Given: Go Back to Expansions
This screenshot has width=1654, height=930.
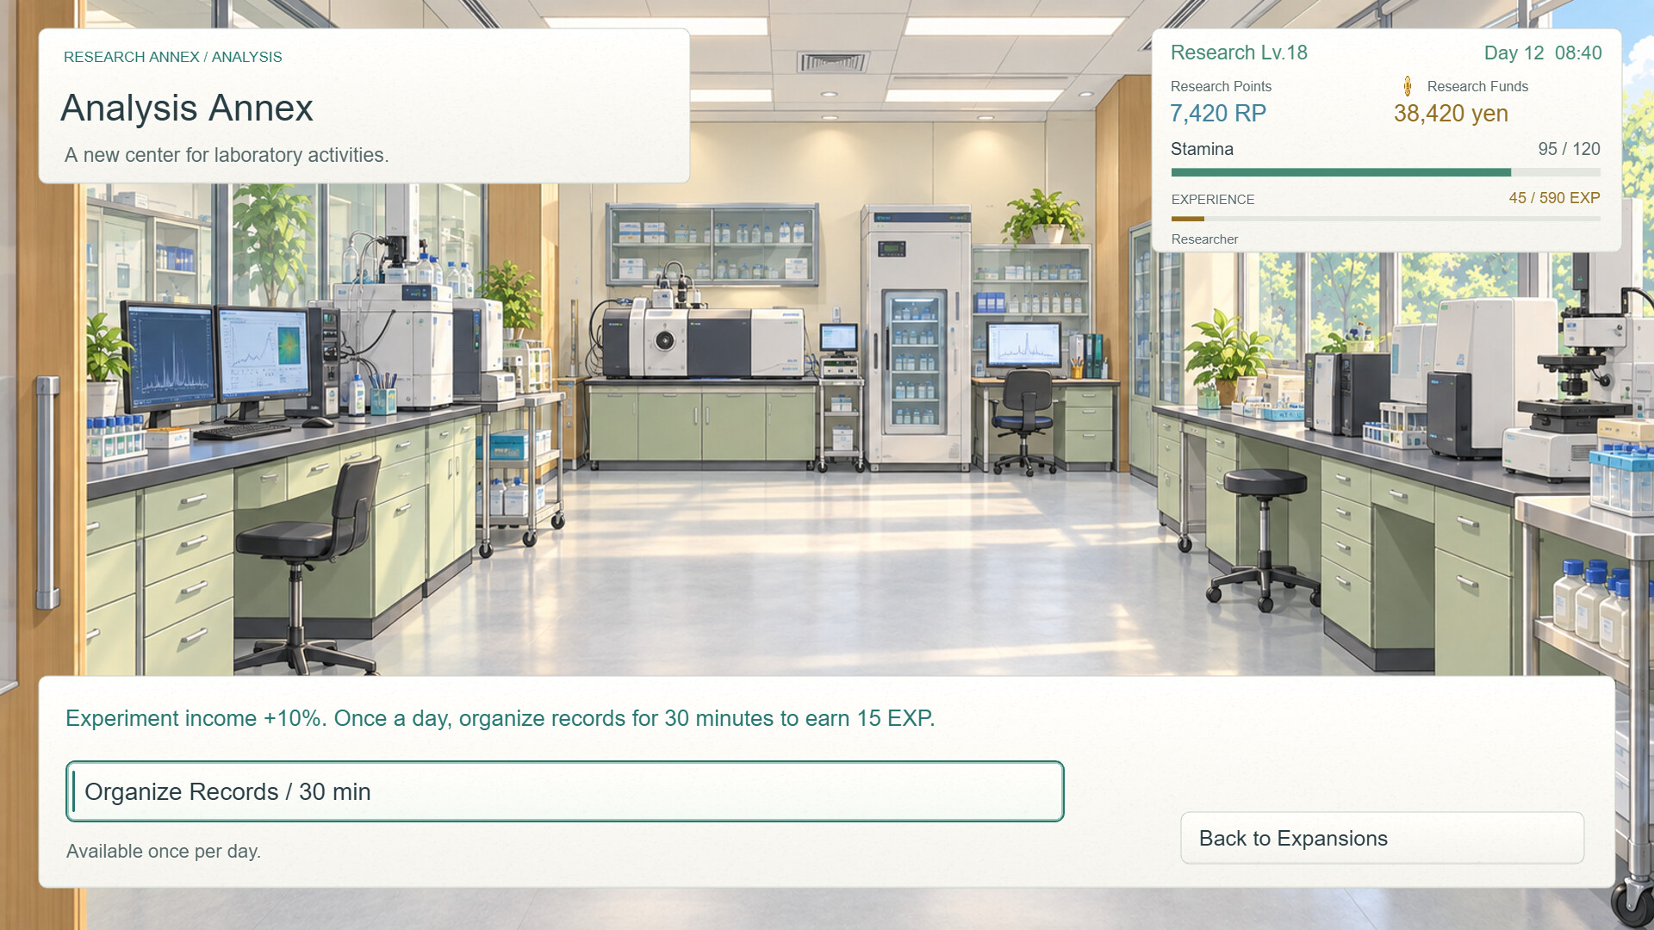Looking at the screenshot, I should (x=1382, y=838).
